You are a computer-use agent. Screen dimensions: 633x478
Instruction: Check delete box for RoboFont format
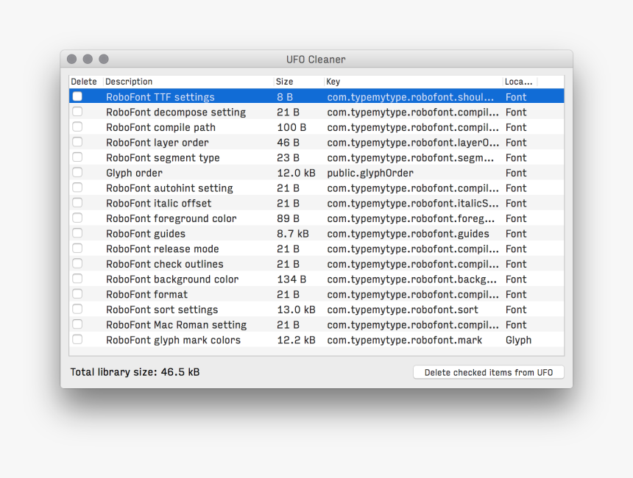(x=77, y=294)
